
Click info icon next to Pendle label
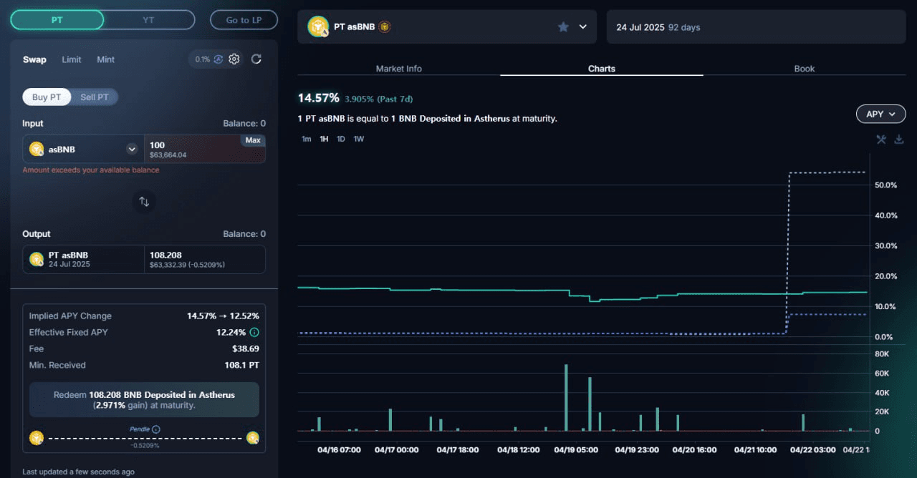(x=156, y=429)
